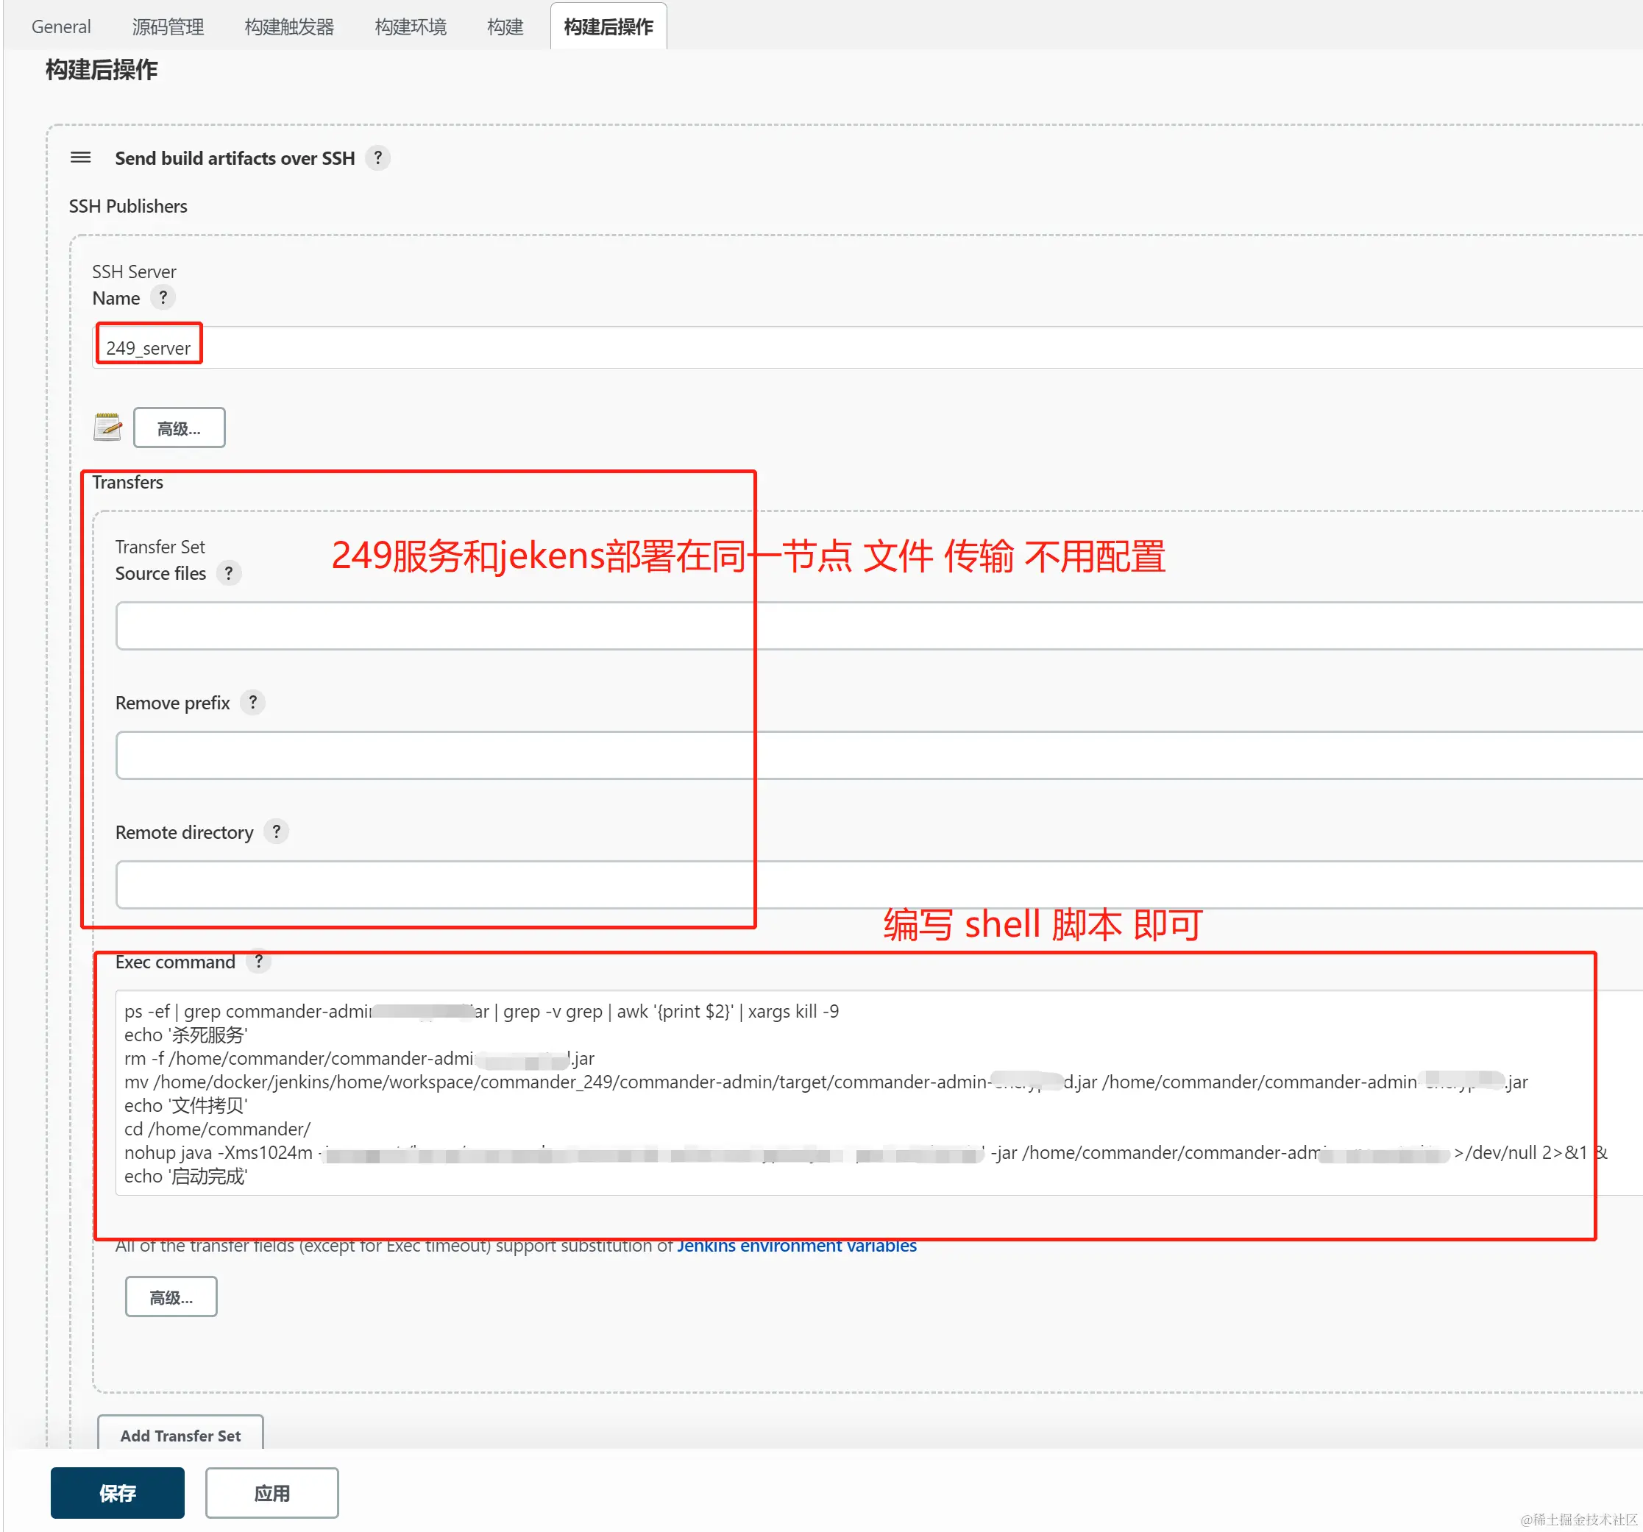
Task: Click the drag handle beside Send build artifacts
Action: point(80,157)
